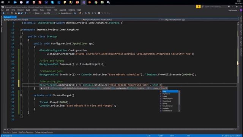Close the Startup.cs tab
The height and width of the screenshot is (137, 243).
point(15,17)
